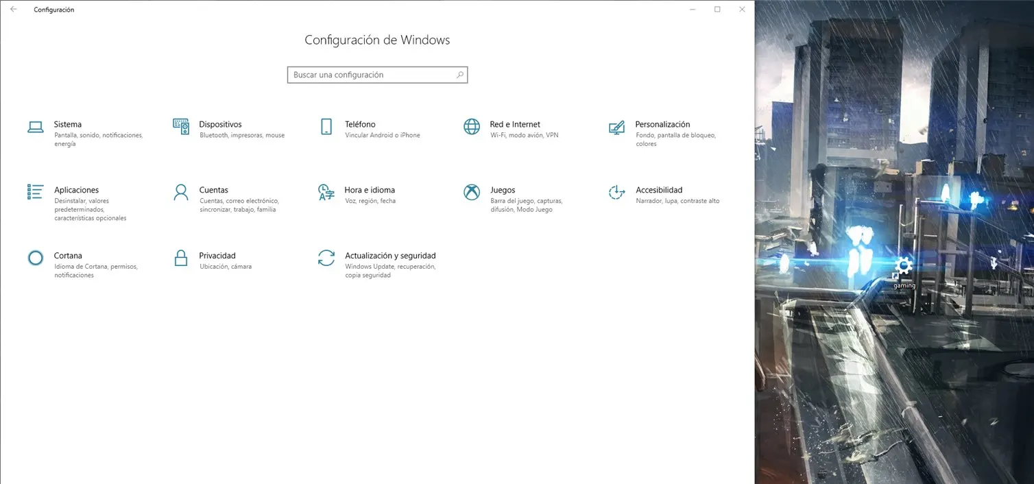The width and height of the screenshot is (1034, 484).
Task: Open Red e Internet settings title
Action: [515, 125]
